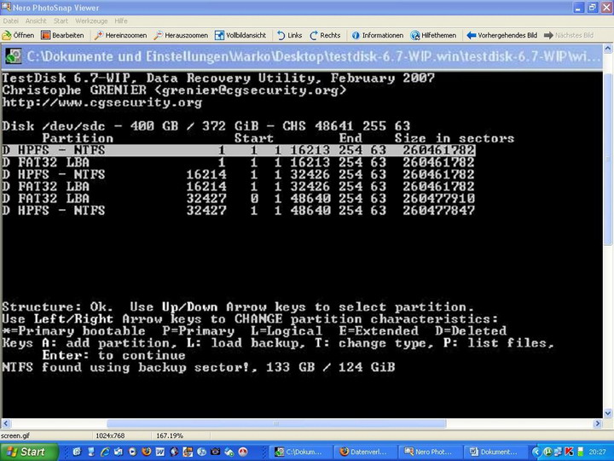Click the red round icon in Quick Launch
This screenshot has width=614, height=461.
point(243,452)
